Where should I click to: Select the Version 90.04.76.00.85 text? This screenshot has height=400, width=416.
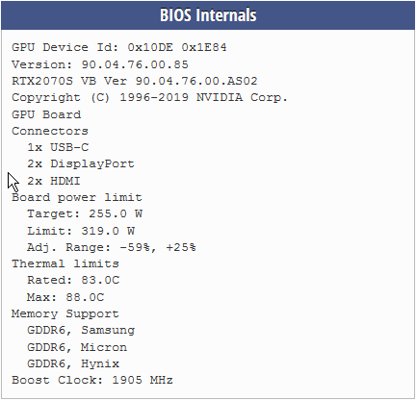coord(100,64)
